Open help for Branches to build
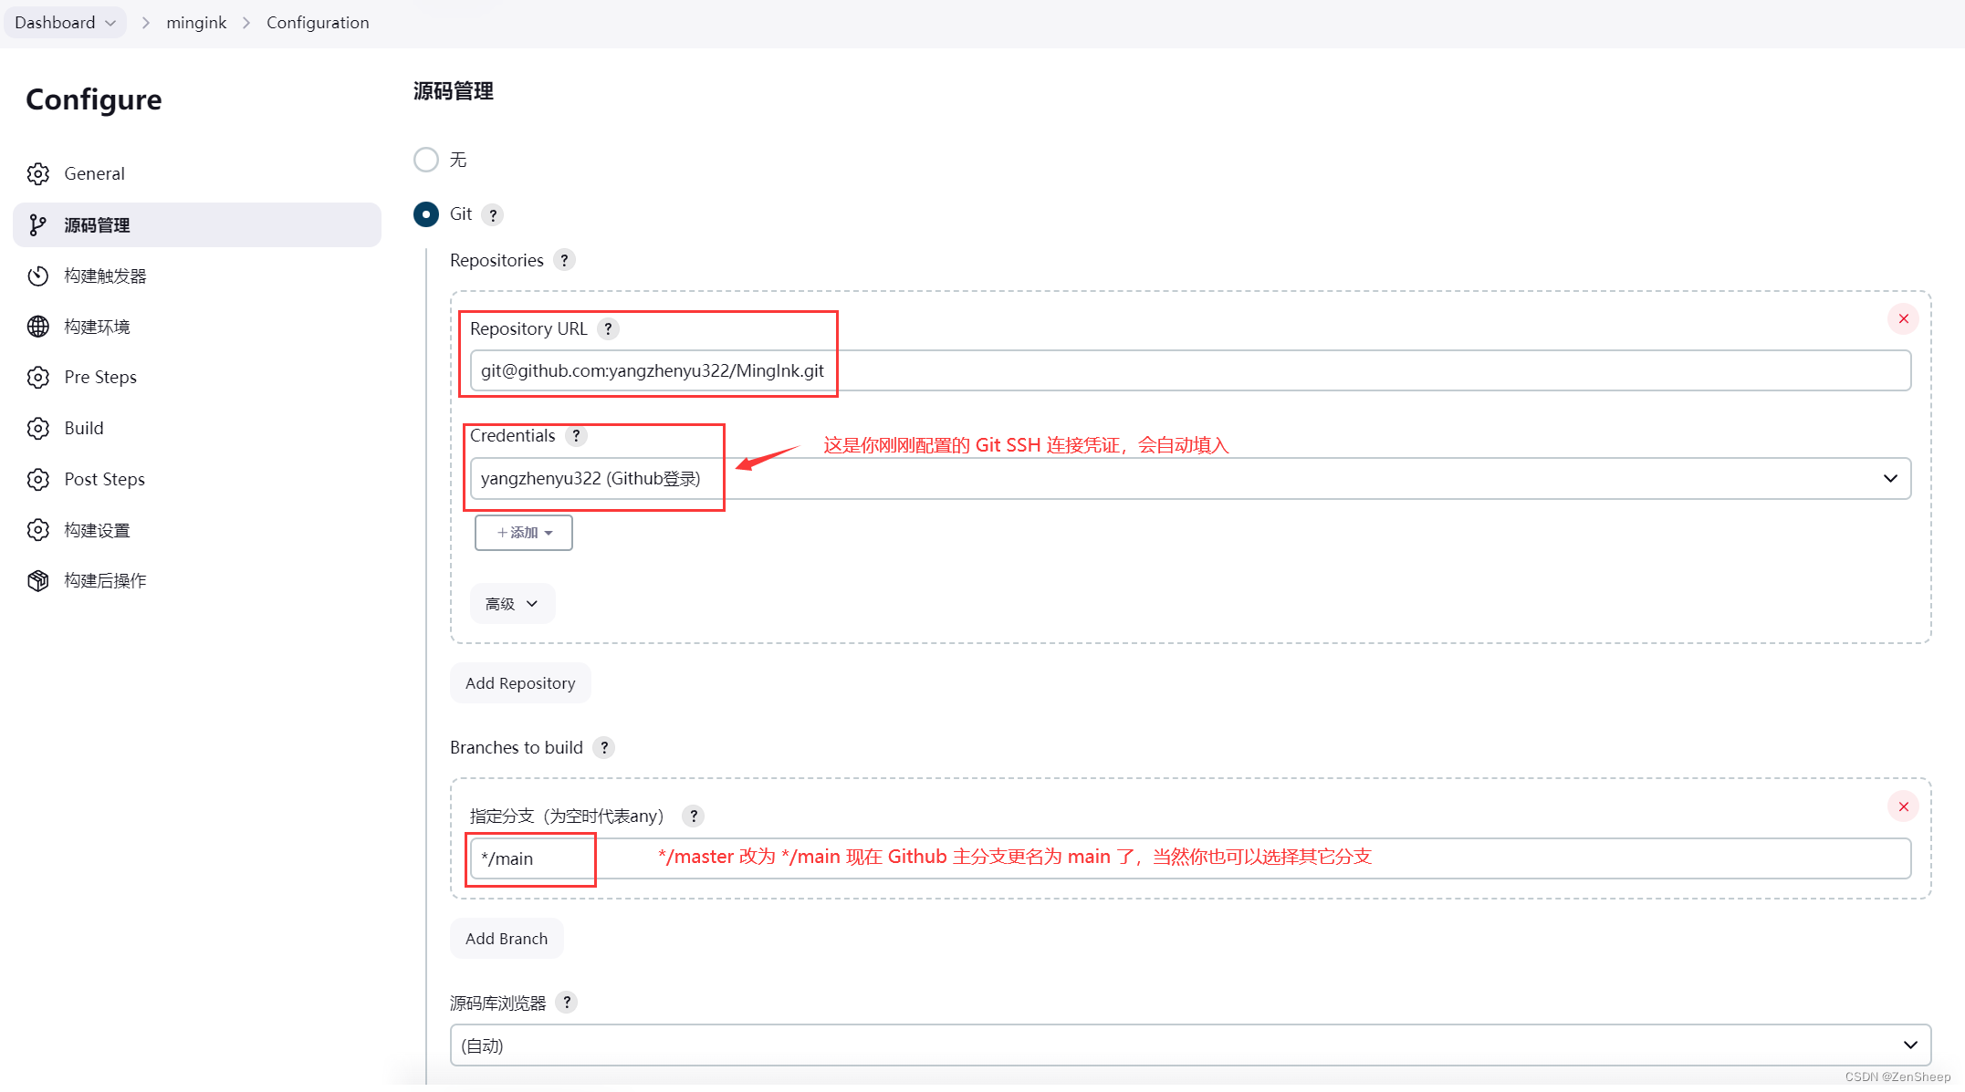Image resolution: width=1965 pixels, height=1092 pixels. (603, 748)
